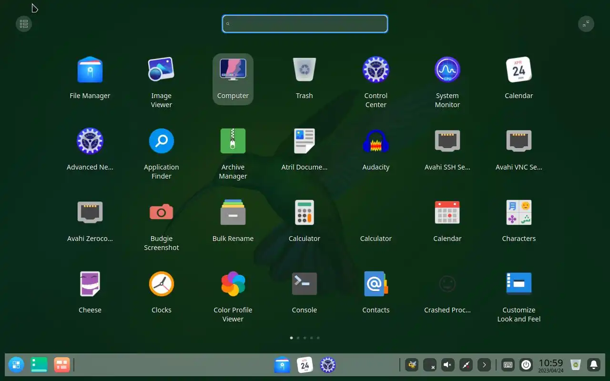Launch Bulk Rename
This screenshot has height=381, width=610.
[x=233, y=213]
